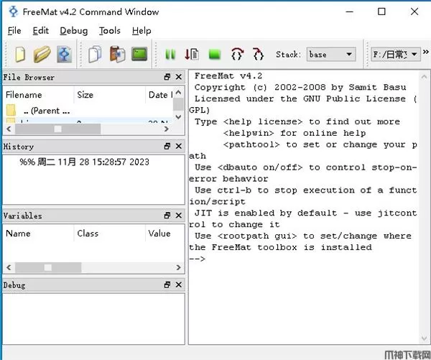Click the green console/terminal toolbar icon
The width and height of the screenshot is (431, 360).
(x=139, y=54)
